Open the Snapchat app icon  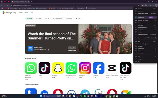click(58, 68)
